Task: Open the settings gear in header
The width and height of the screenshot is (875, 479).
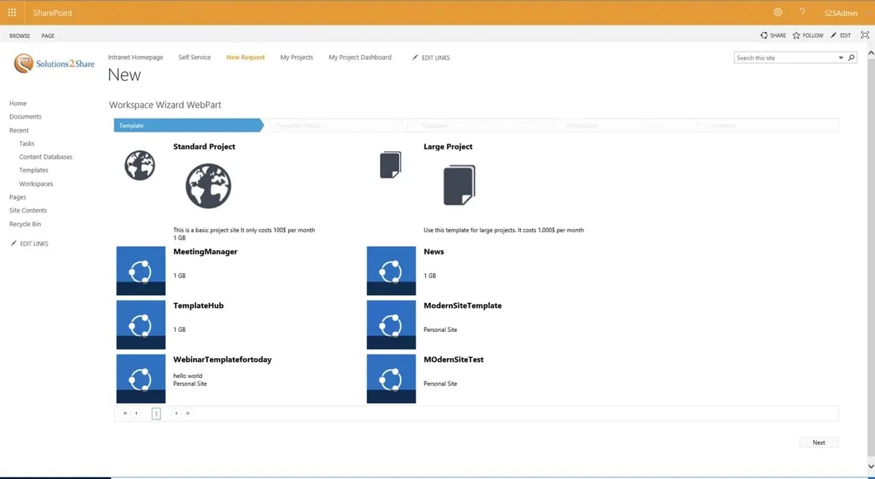Action: [x=778, y=12]
